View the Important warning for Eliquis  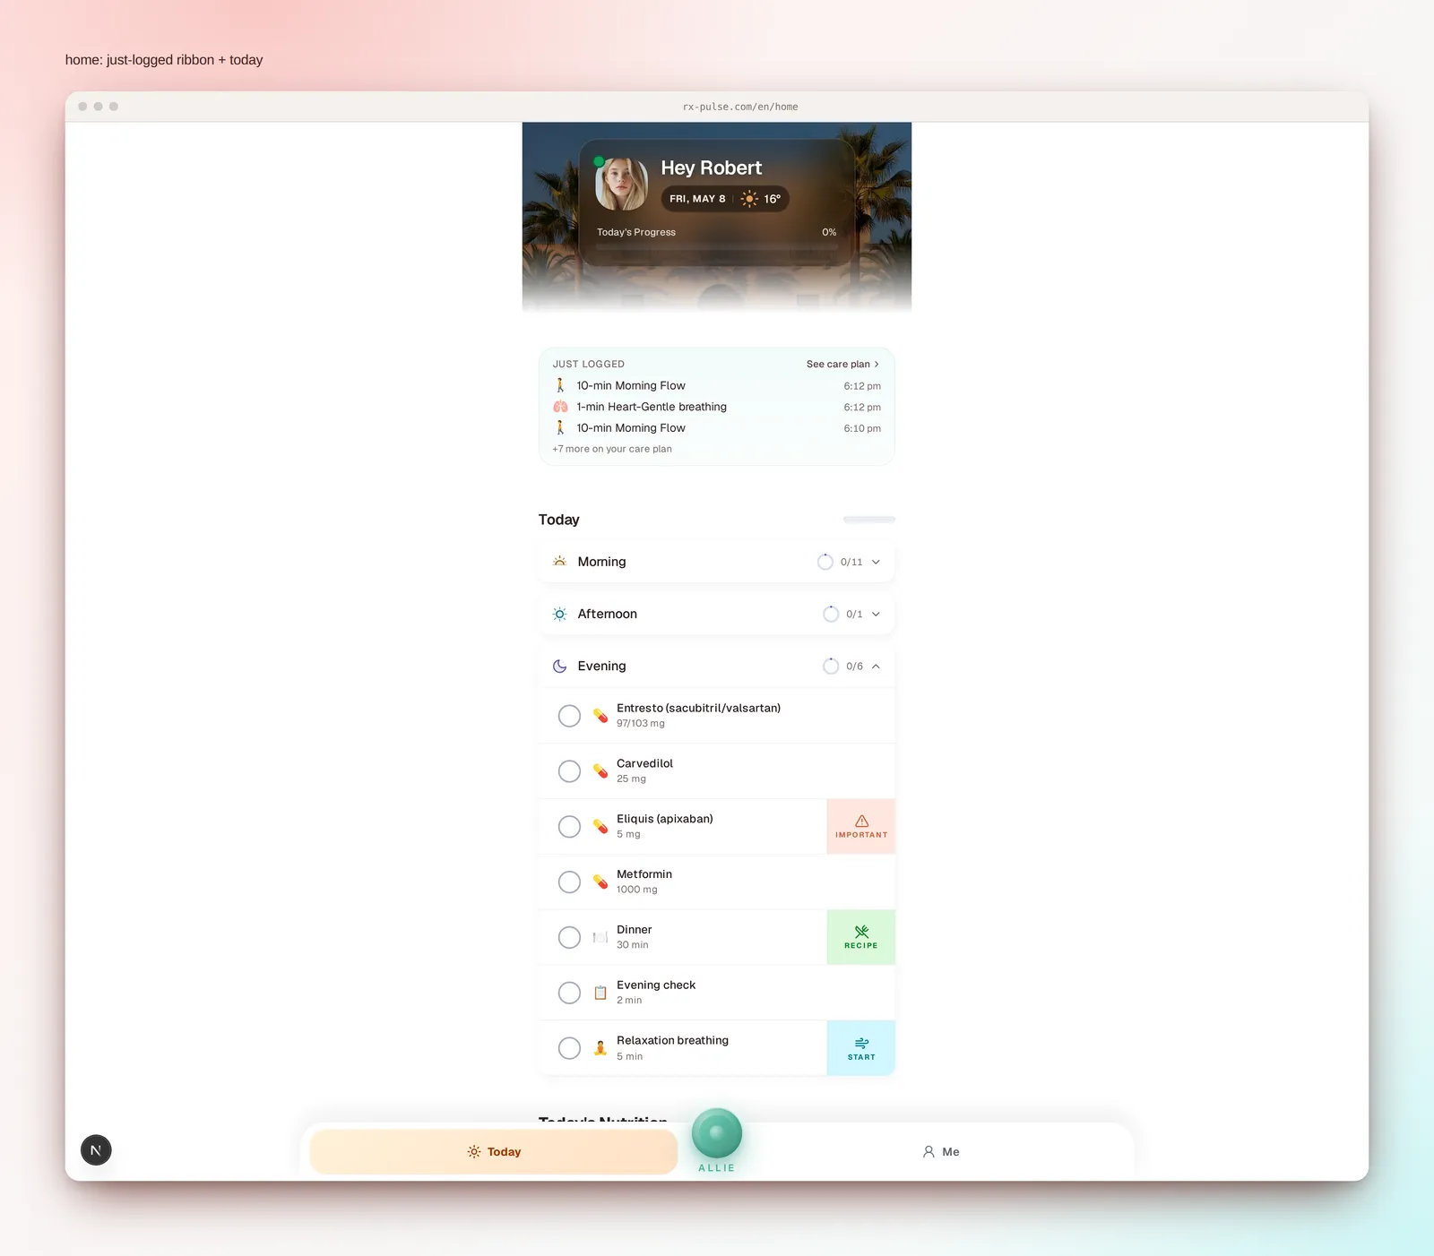(861, 827)
